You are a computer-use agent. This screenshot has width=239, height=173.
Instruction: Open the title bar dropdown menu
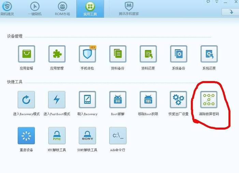216,2
